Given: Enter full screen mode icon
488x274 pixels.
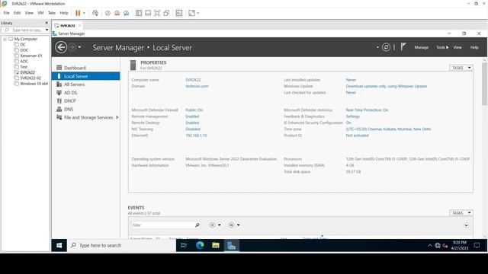Looking at the screenshot, I should pyautogui.click(x=157, y=13).
